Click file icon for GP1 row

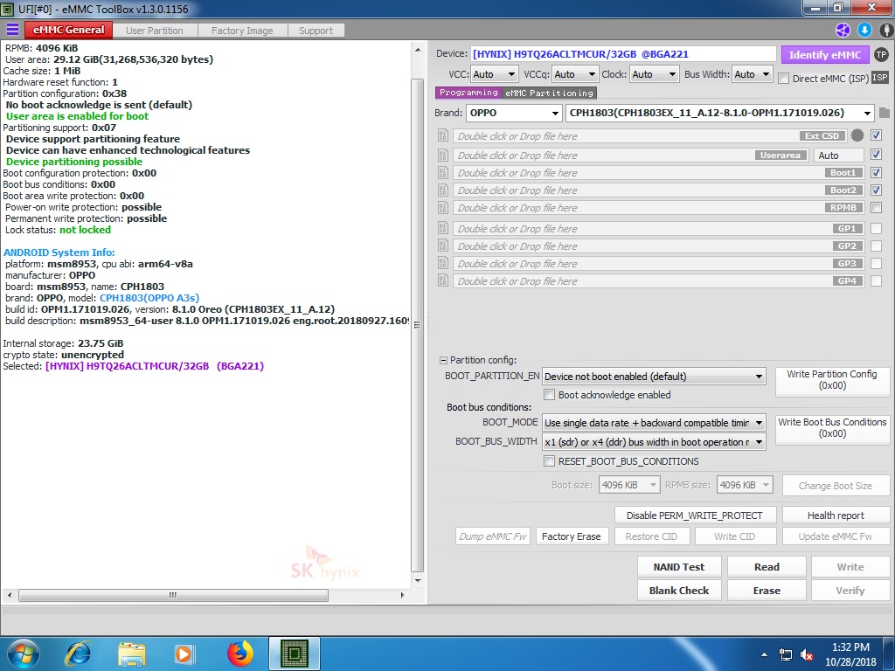[x=443, y=228]
